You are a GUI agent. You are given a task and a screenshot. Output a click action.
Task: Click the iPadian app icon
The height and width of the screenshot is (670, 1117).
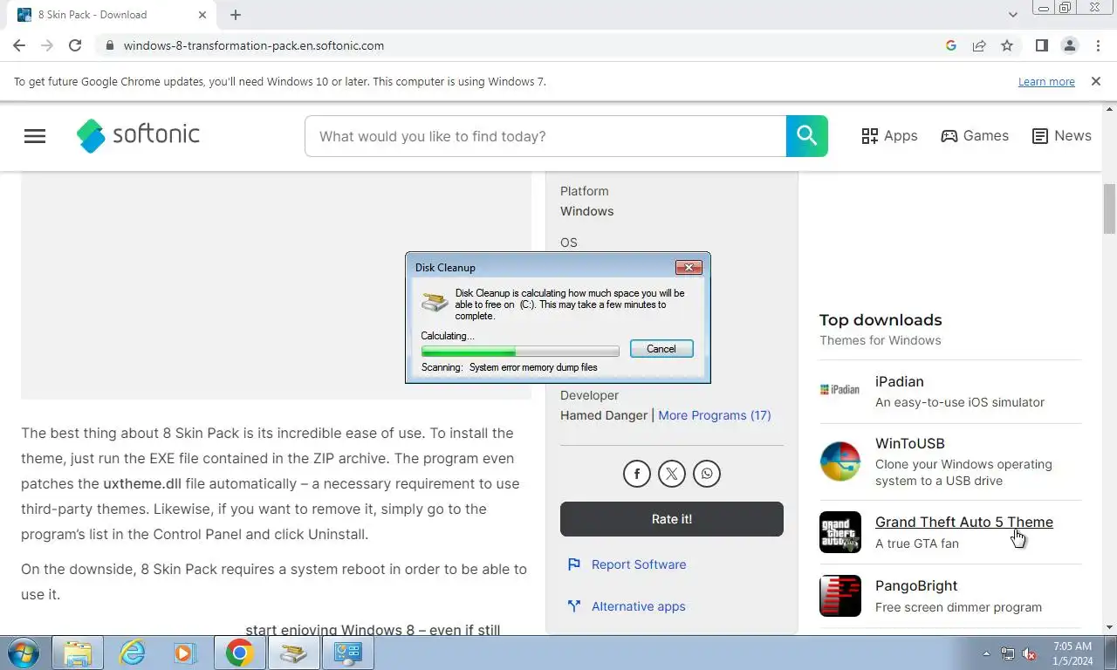coord(840,390)
